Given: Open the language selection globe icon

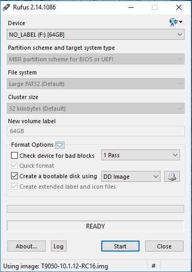Looking at the screenshot, I should pyautogui.click(x=176, y=22).
